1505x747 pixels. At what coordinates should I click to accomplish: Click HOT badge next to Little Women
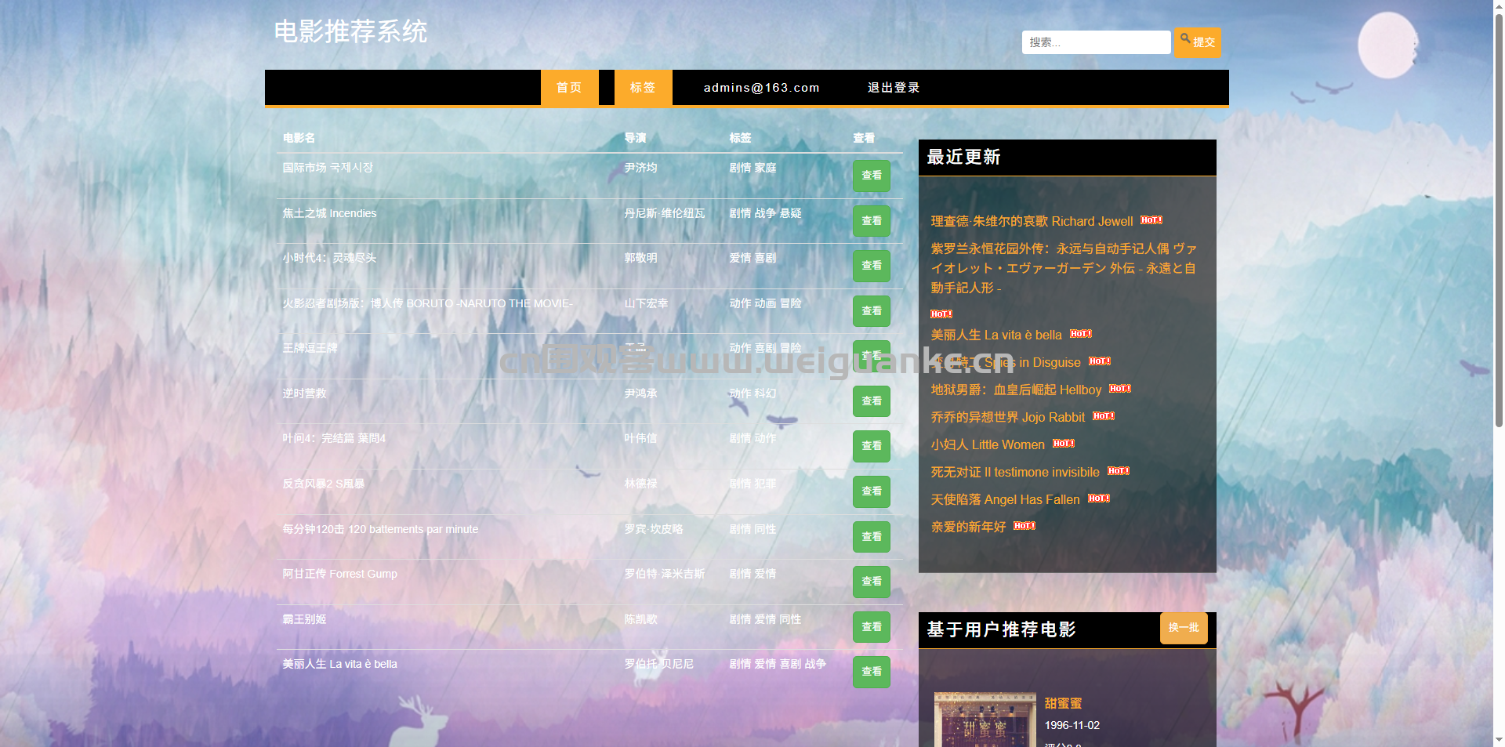(1064, 444)
